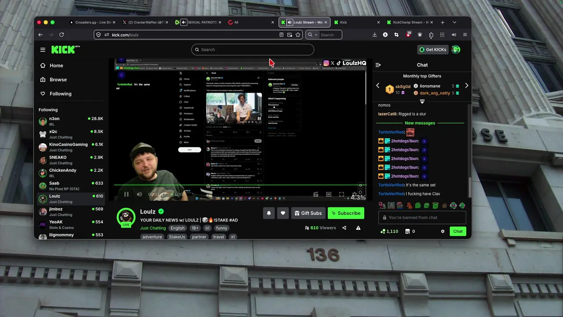Open chat settings gear
Viewport: 563px width, 317px height.
pyautogui.click(x=443, y=231)
